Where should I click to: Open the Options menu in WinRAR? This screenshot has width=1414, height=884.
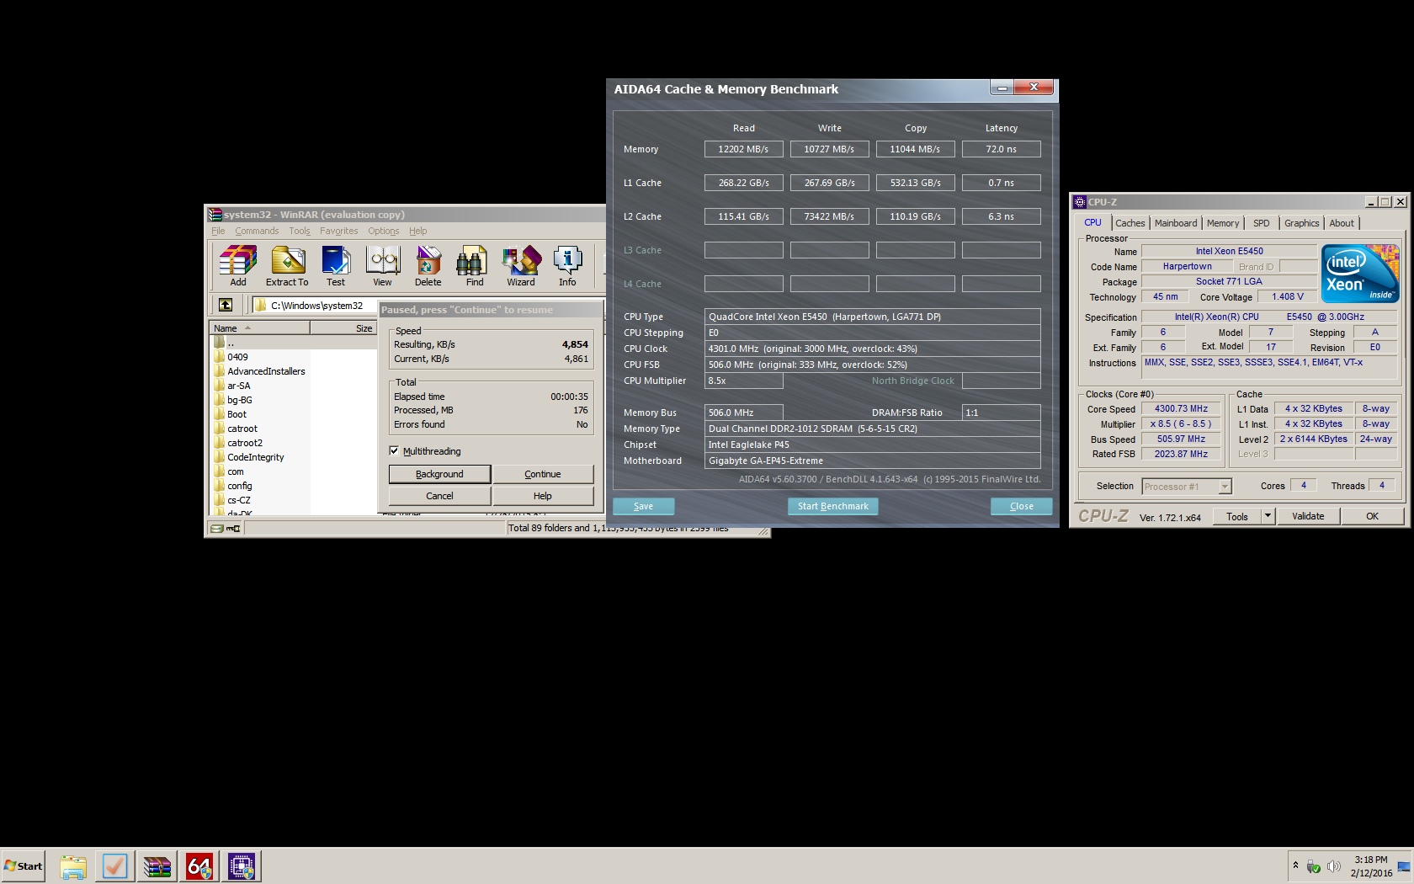tap(384, 231)
